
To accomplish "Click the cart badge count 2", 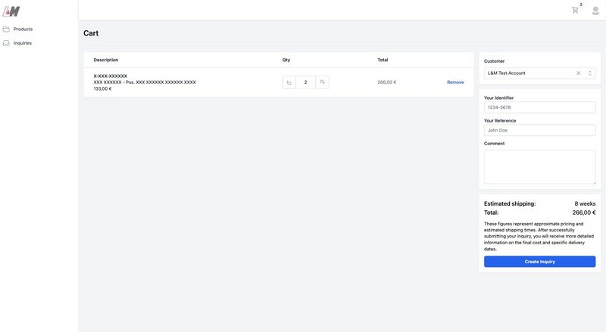I will (581, 5).
